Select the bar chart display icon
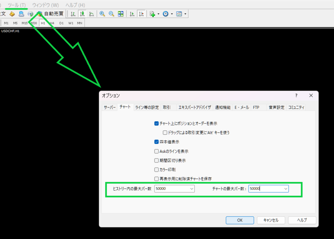Viewport: 334px width, 239px height. pos(73,14)
